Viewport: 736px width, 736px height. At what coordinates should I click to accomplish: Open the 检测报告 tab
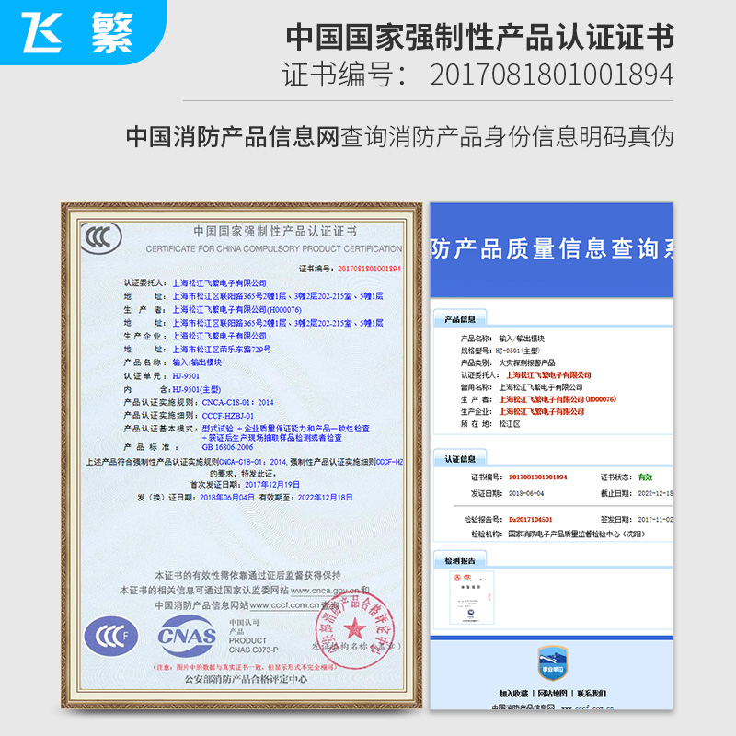click(459, 560)
